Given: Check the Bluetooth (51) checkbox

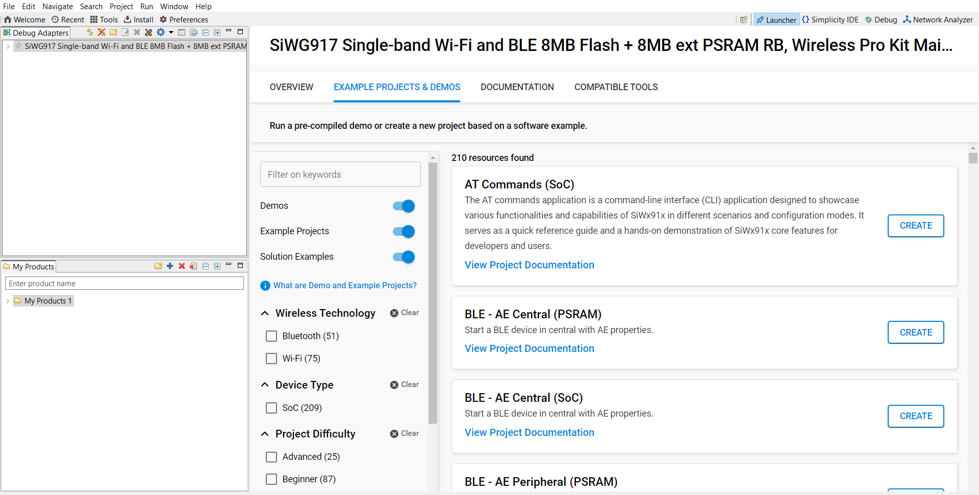Looking at the screenshot, I should [x=271, y=336].
